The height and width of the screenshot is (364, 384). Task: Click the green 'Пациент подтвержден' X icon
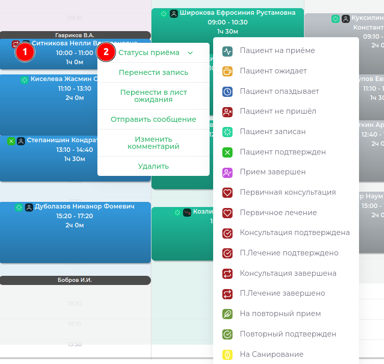pos(227,152)
